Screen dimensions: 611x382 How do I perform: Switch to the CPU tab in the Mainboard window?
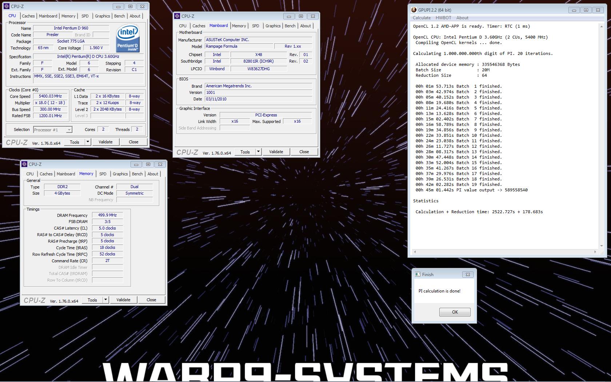pyautogui.click(x=183, y=26)
